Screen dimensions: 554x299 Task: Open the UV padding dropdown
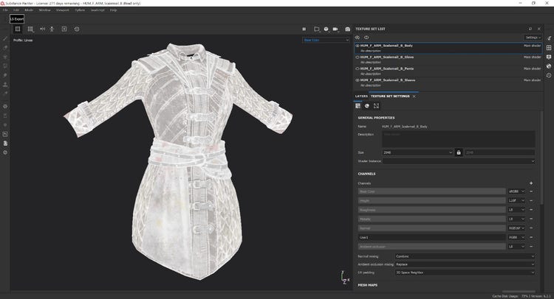pyautogui.click(x=465, y=272)
